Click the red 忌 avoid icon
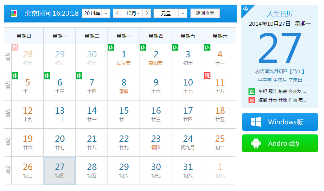 252,100
